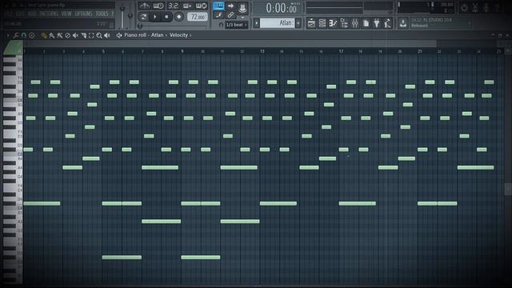Open the piano roll menu arrow

8,35
